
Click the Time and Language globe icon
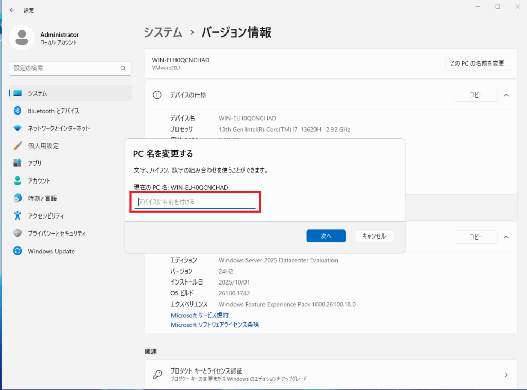click(17, 198)
